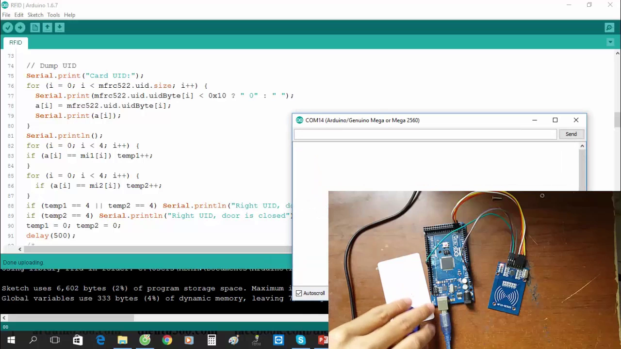The height and width of the screenshot is (349, 621).
Task: Select the RFID sketch tab
Action: click(16, 43)
